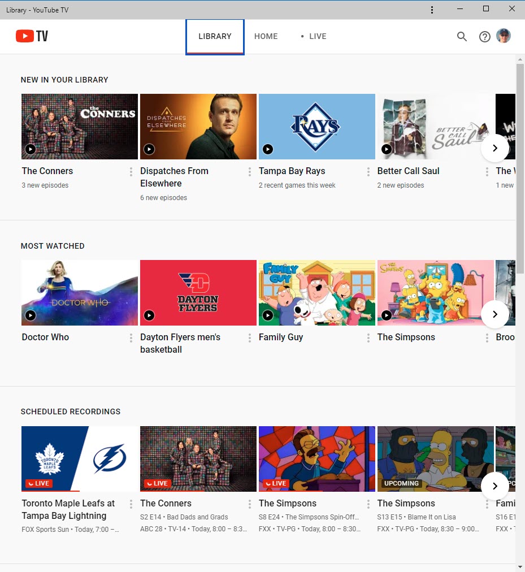Open options for Maple Leafs at Lightning recording
Image resolution: width=525 pixels, height=572 pixels.
pyautogui.click(x=131, y=504)
